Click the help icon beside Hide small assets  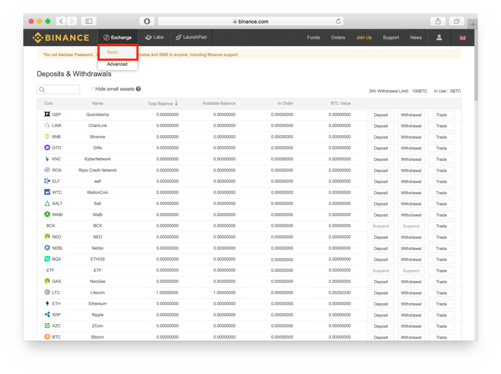click(x=138, y=89)
